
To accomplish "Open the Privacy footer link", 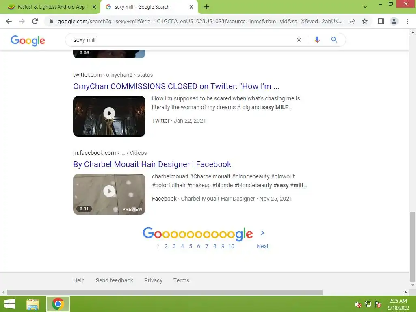I will point(153,280).
